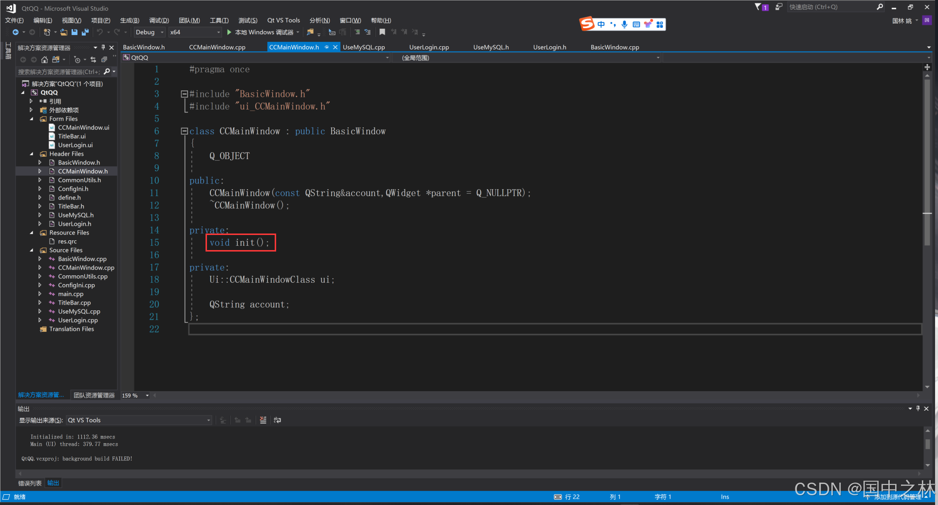938x505 pixels.
Task: Open the Debug configuration dropdown
Action: click(x=150, y=32)
